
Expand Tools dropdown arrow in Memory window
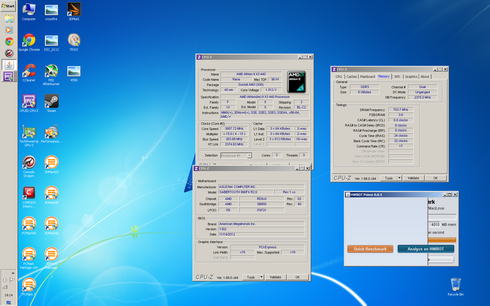[400, 178]
